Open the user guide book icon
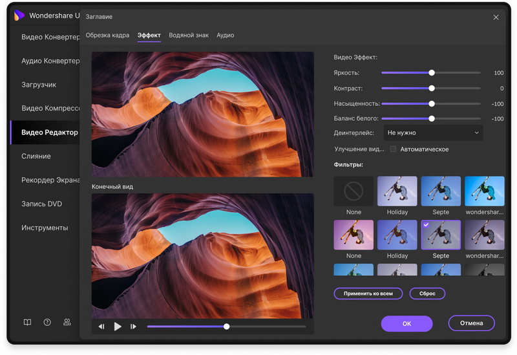Viewport: 517px width, 355px height. (27, 322)
